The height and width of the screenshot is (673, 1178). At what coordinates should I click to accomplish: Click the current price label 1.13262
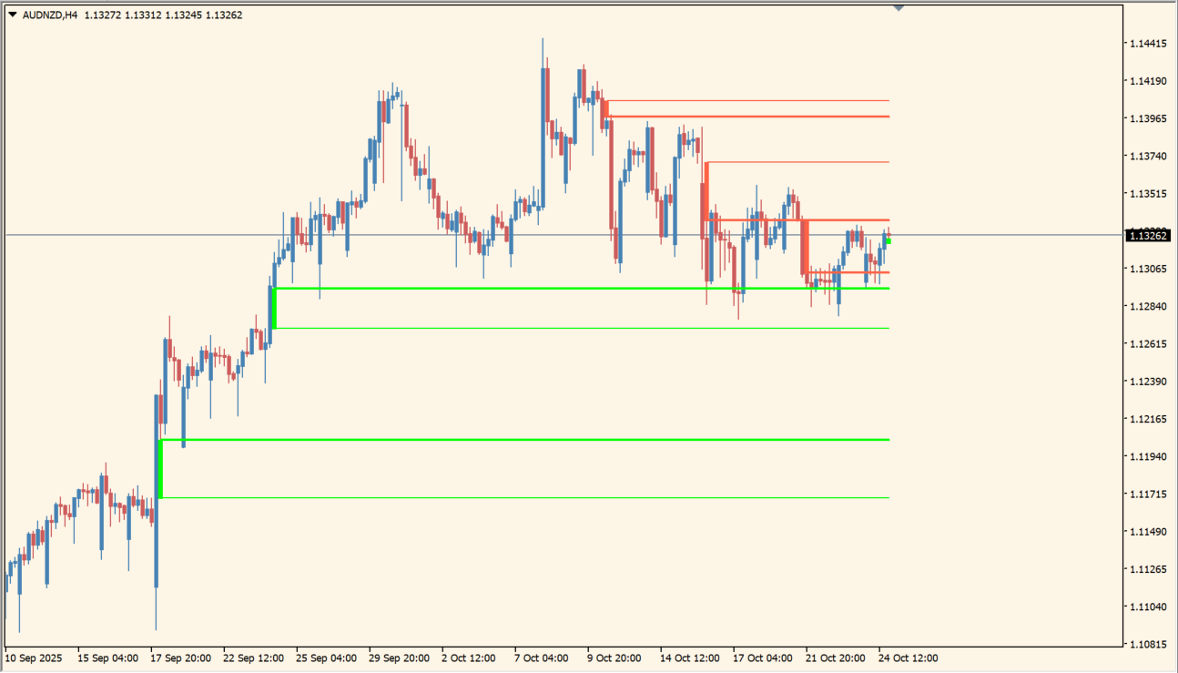[x=1148, y=236]
